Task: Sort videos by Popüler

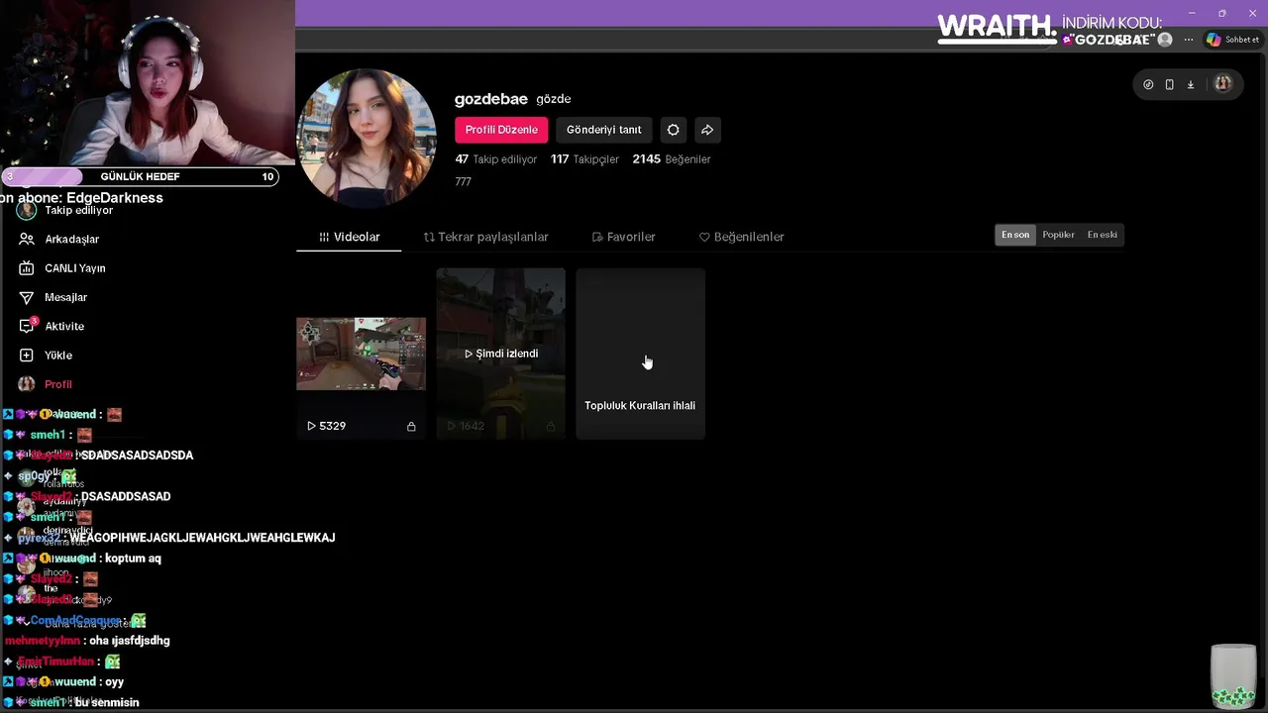Action: [x=1058, y=235]
